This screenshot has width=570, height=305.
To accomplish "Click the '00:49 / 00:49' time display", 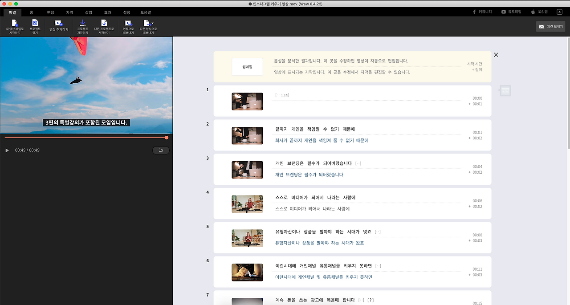I will point(27,150).
